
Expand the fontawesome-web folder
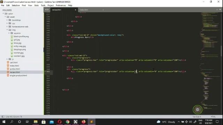coord(7,27)
